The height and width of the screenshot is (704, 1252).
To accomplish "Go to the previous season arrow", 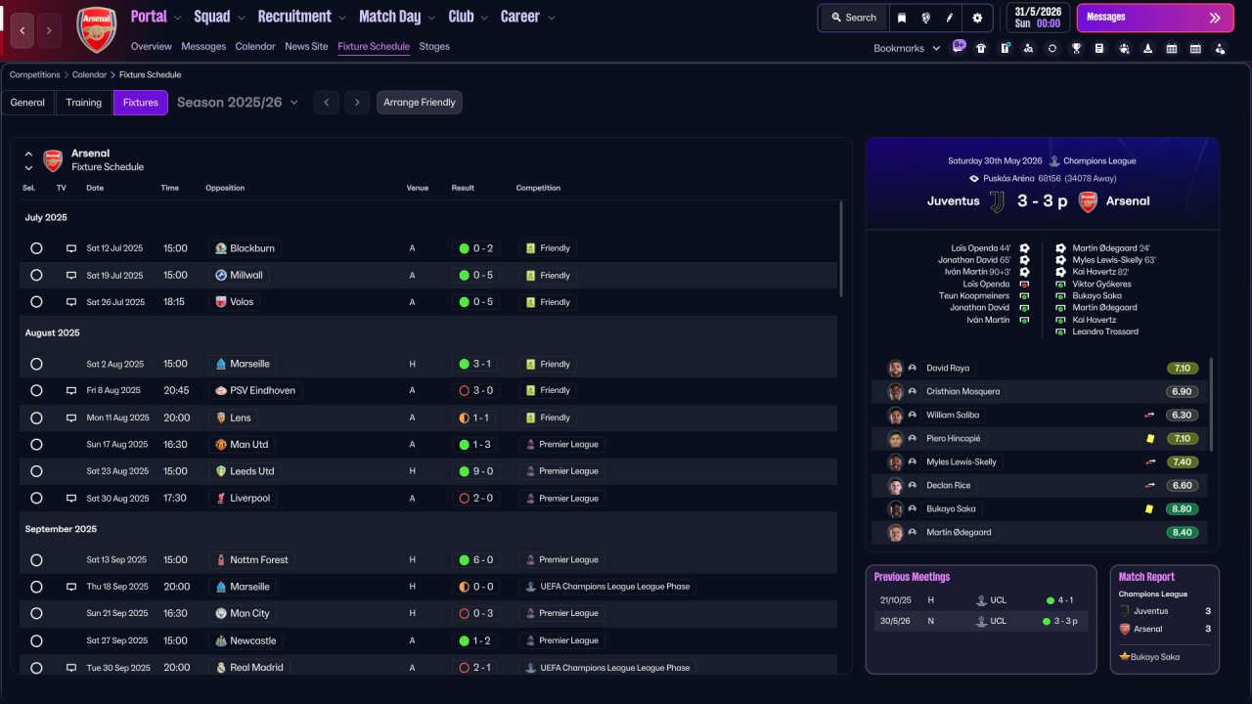I will (327, 103).
